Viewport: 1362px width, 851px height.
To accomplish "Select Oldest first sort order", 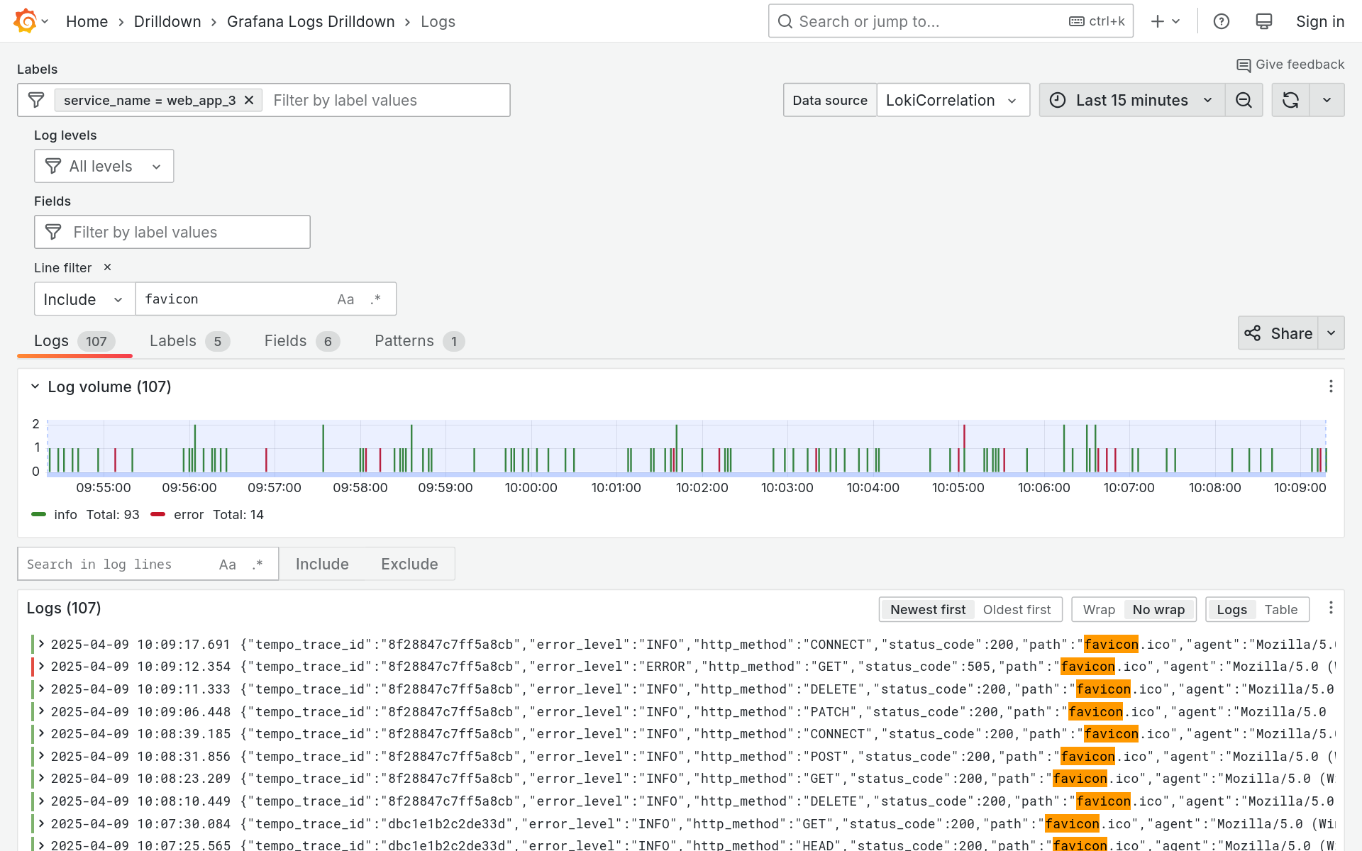I will point(1017,610).
